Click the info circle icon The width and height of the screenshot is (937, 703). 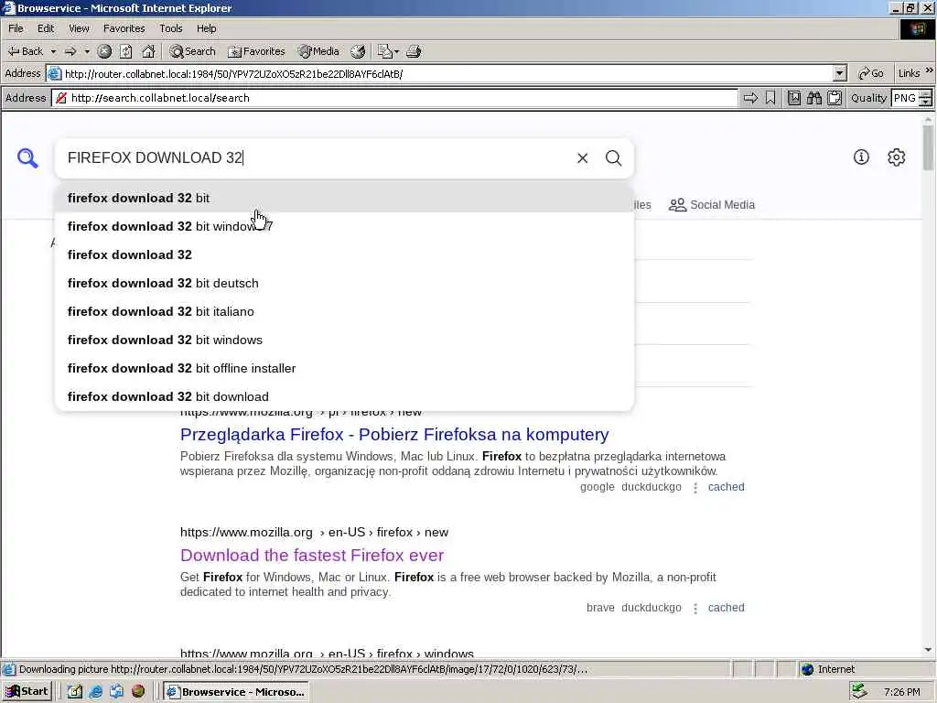pos(861,157)
